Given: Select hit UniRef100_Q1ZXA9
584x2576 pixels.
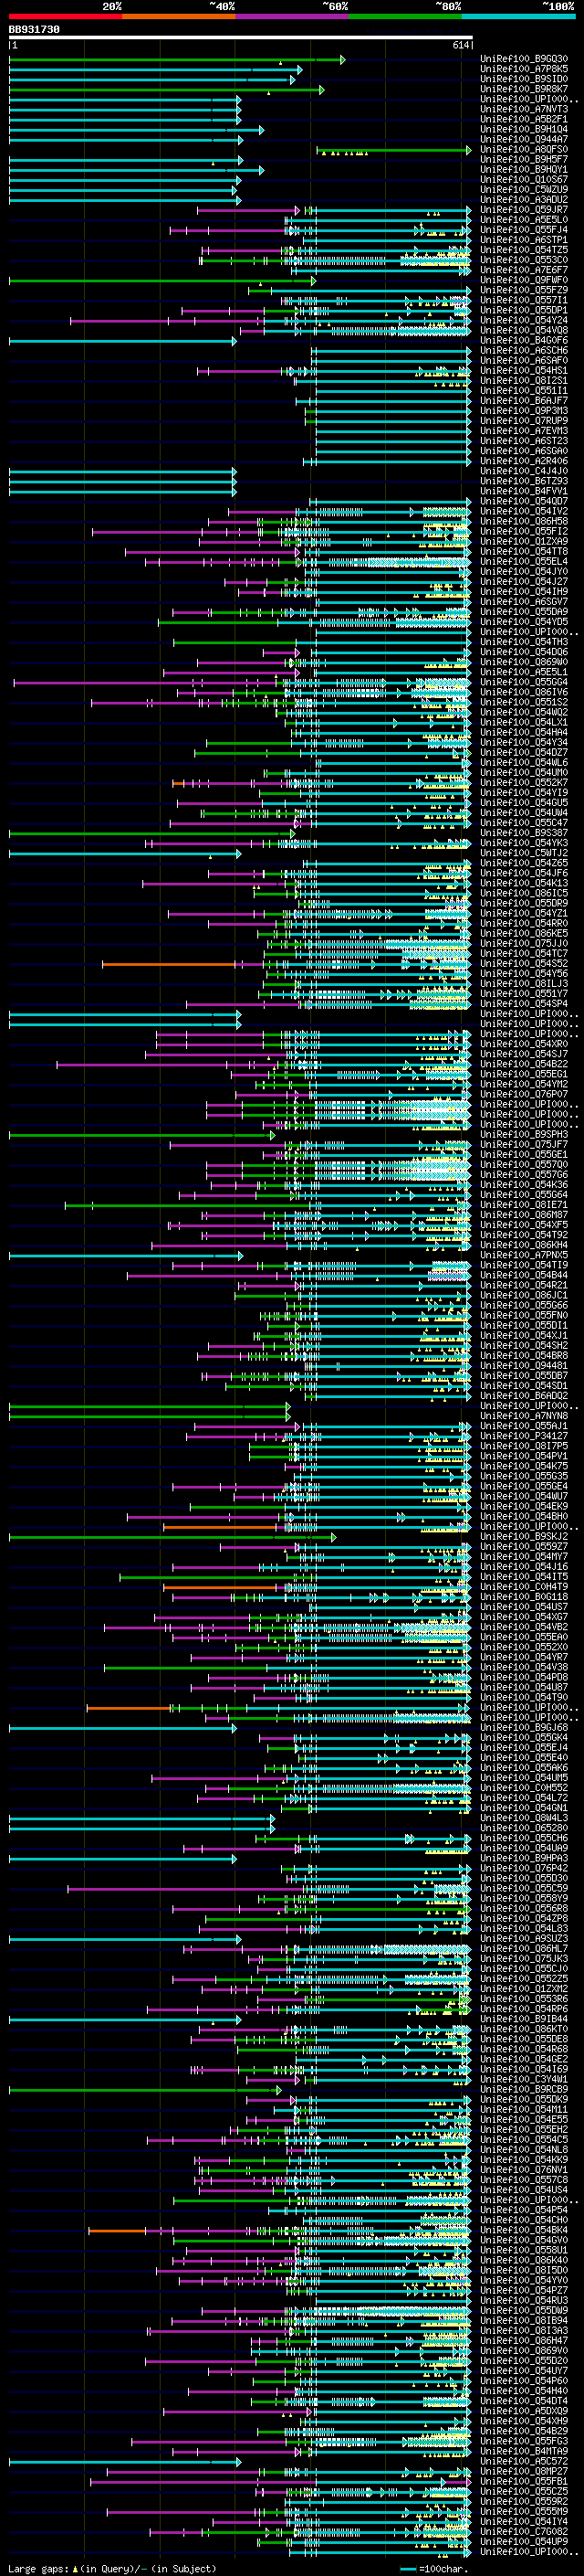Looking at the screenshot, I should pos(524,541).
